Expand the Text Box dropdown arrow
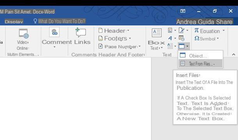The height and width of the screenshot is (140, 238). [162, 48]
